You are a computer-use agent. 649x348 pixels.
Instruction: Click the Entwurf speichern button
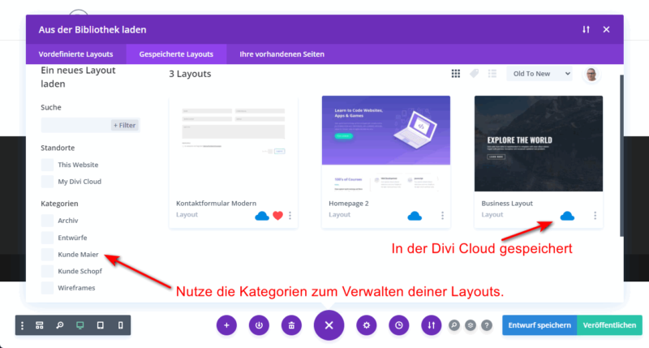point(539,325)
